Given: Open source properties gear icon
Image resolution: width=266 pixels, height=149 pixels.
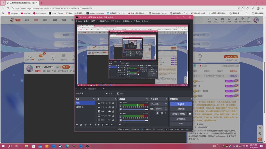Looking at the screenshot, I should (x=107, y=125).
